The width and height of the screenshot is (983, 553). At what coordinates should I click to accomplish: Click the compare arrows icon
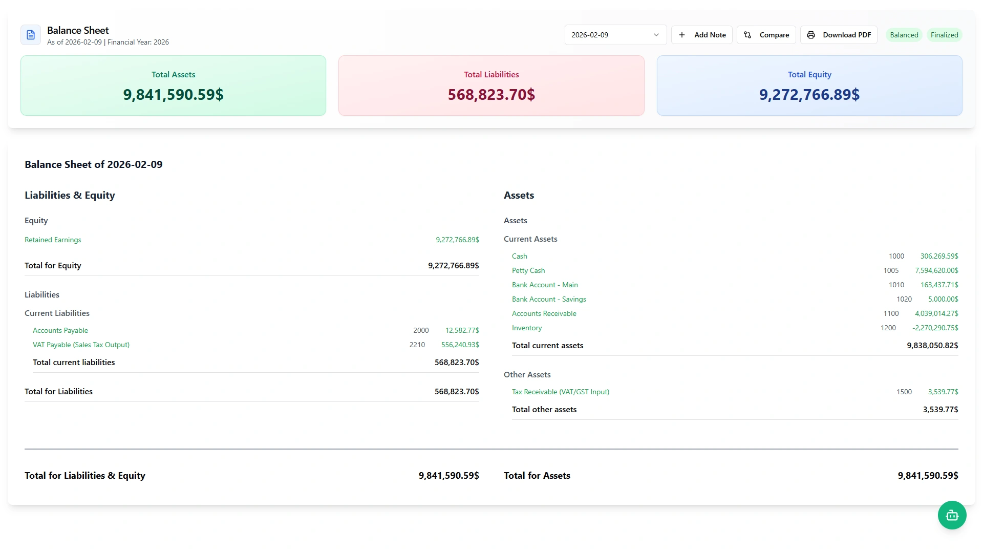click(x=747, y=35)
